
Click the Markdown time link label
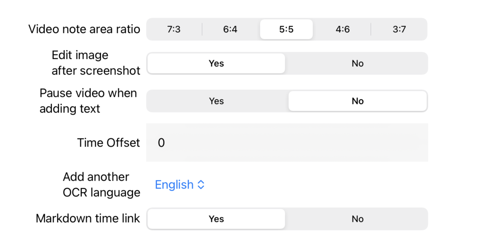click(88, 219)
